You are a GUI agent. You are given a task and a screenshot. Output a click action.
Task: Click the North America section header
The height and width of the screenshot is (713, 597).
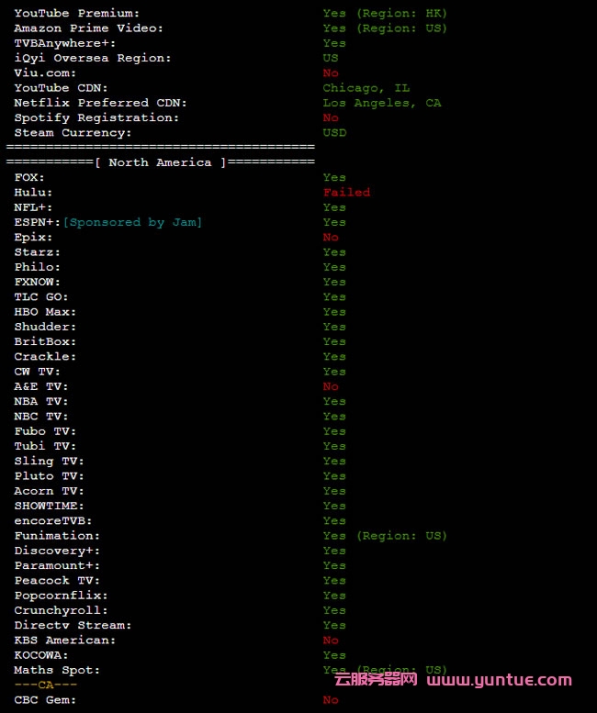[160, 162]
